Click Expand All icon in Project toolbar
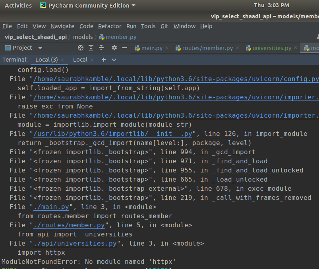 click(x=91, y=48)
